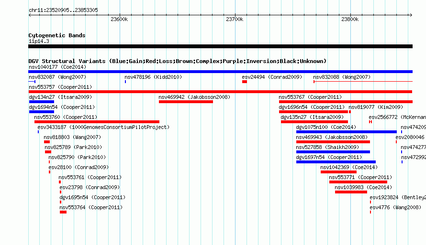Select nsv553760 (Cooper2011) label
Image resolution: width=426 pixels, height=245 pixels.
click(66, 117)
